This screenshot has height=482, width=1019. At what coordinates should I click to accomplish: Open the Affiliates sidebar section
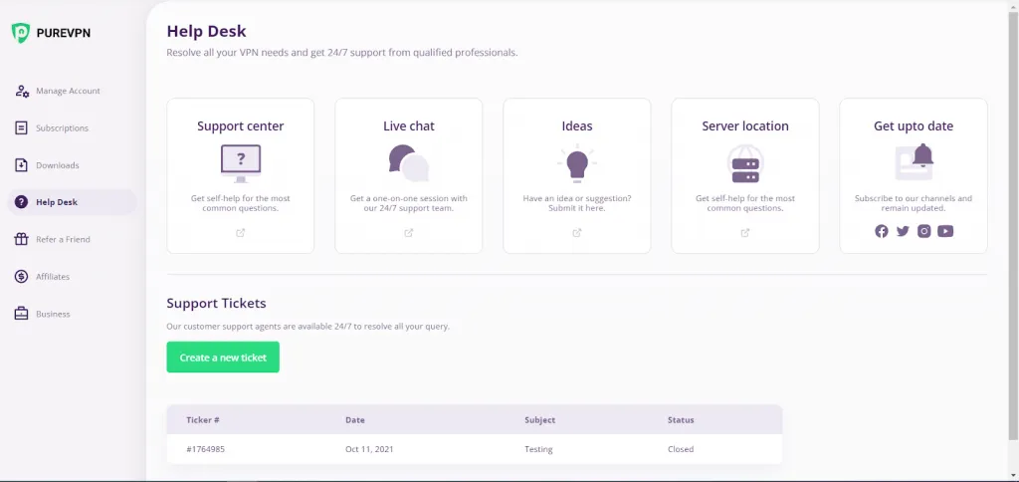click(x=53, y=277)
